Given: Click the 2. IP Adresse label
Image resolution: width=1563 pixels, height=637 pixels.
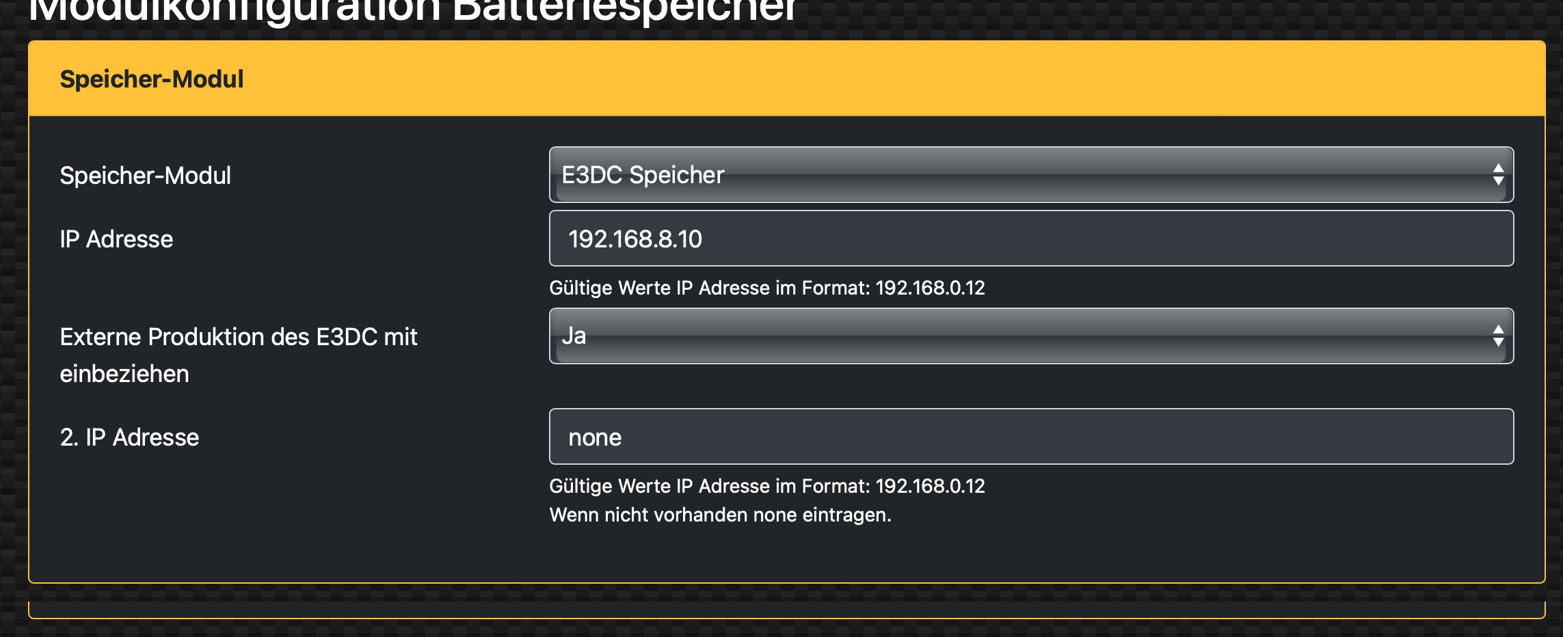Looking at the screenshot, I should tap(129, 437).
